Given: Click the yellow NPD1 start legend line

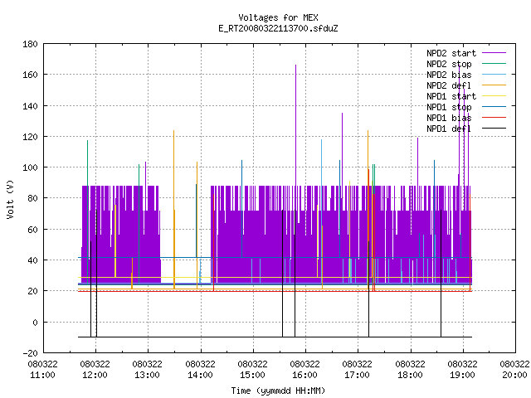Looking at the screenshot, I should 494,96.
